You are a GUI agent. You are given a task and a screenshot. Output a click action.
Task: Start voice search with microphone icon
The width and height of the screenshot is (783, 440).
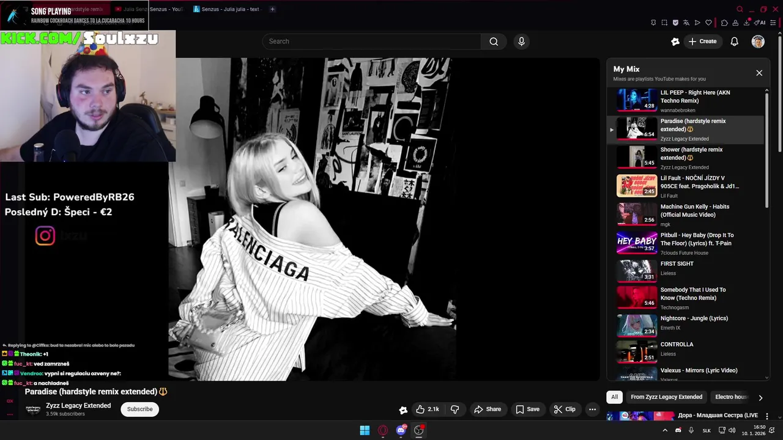pos(521,42)
